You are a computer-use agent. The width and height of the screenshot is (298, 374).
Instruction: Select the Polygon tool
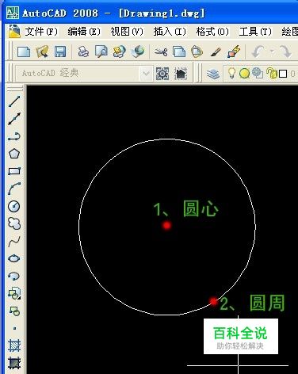click(x=14, y=154)
